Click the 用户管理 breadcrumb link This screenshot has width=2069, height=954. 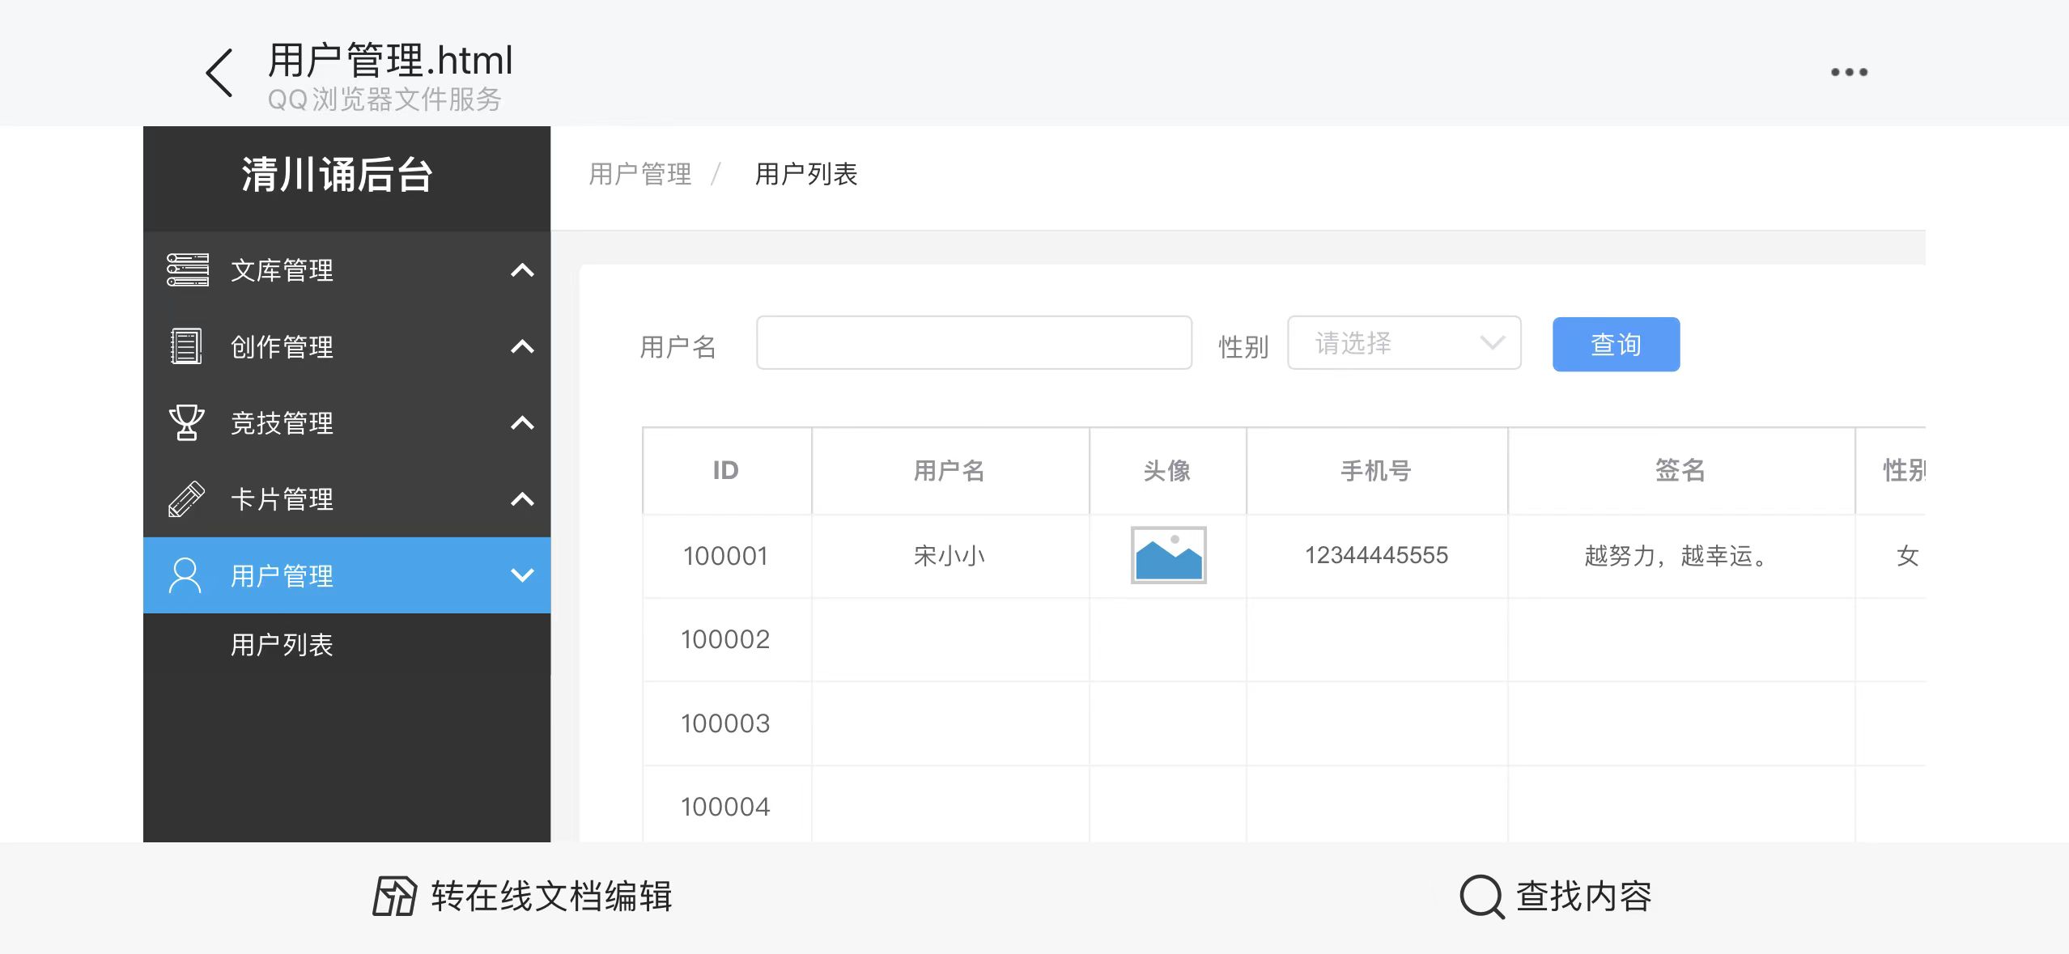click(x=639, y=174)
